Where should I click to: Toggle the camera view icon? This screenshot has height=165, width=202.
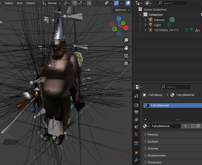pyautogui.click(x=126, y=56)
